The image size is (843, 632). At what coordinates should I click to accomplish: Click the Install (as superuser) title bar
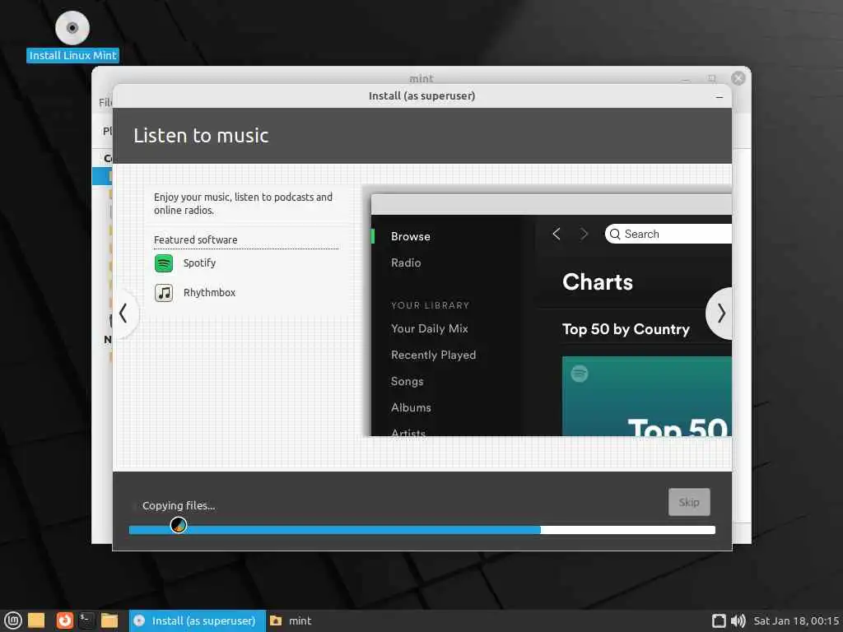pos(422,96)
